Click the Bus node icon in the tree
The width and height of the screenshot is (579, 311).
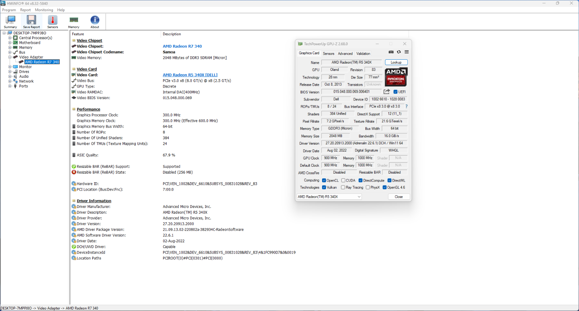tap(16, 52)
